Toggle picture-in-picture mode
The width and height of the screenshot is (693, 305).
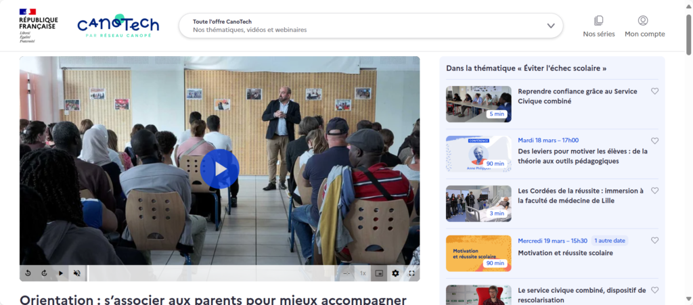[379, 273]
